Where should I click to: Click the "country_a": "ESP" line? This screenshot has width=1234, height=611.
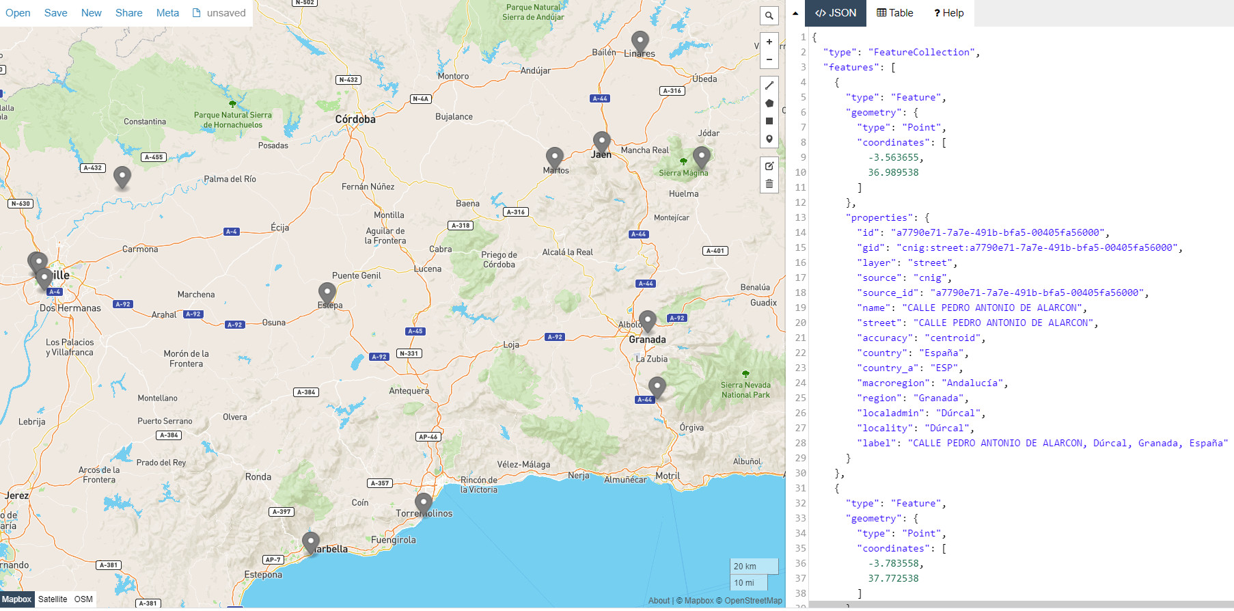pos(910,368)
